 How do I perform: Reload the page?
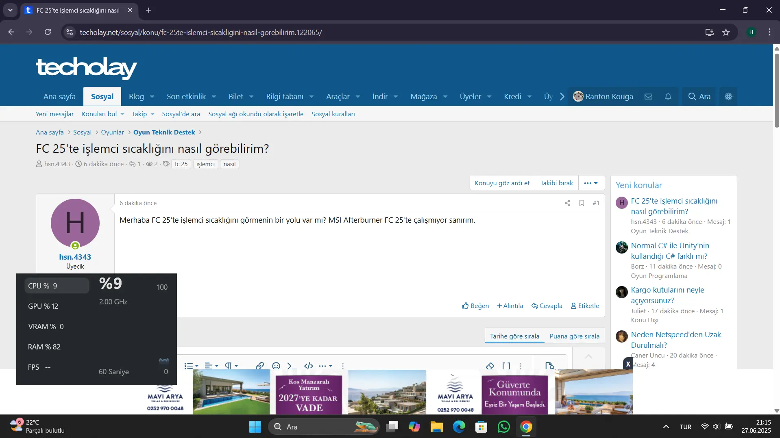[x=48, y=32]
